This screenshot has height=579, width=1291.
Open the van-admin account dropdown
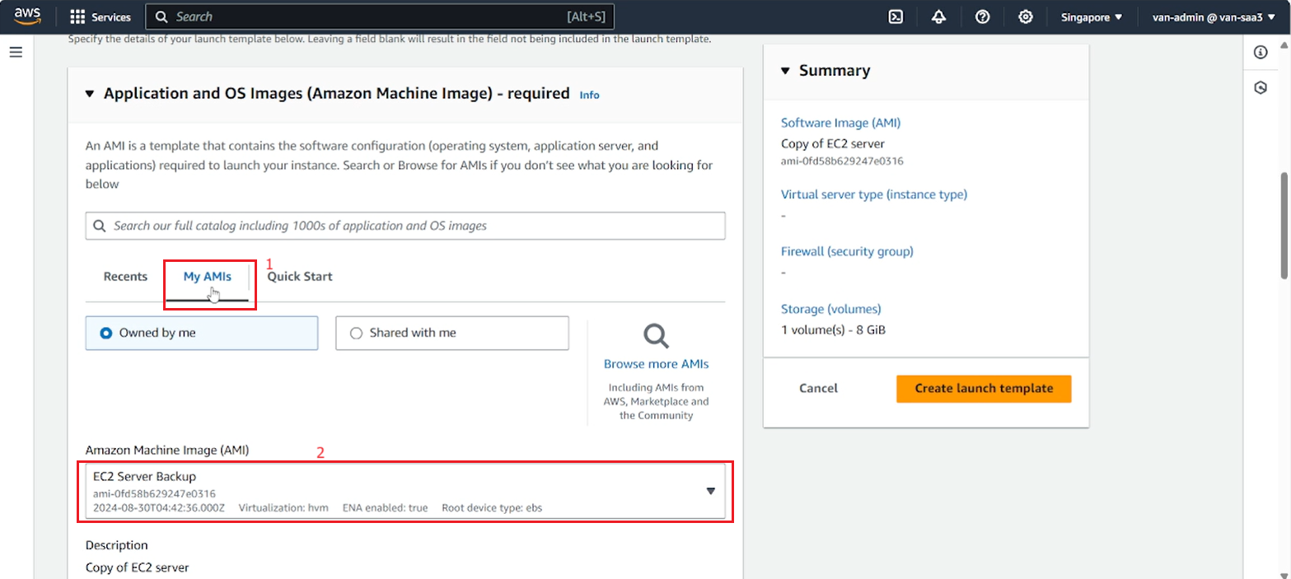[x=1213, y=16]
